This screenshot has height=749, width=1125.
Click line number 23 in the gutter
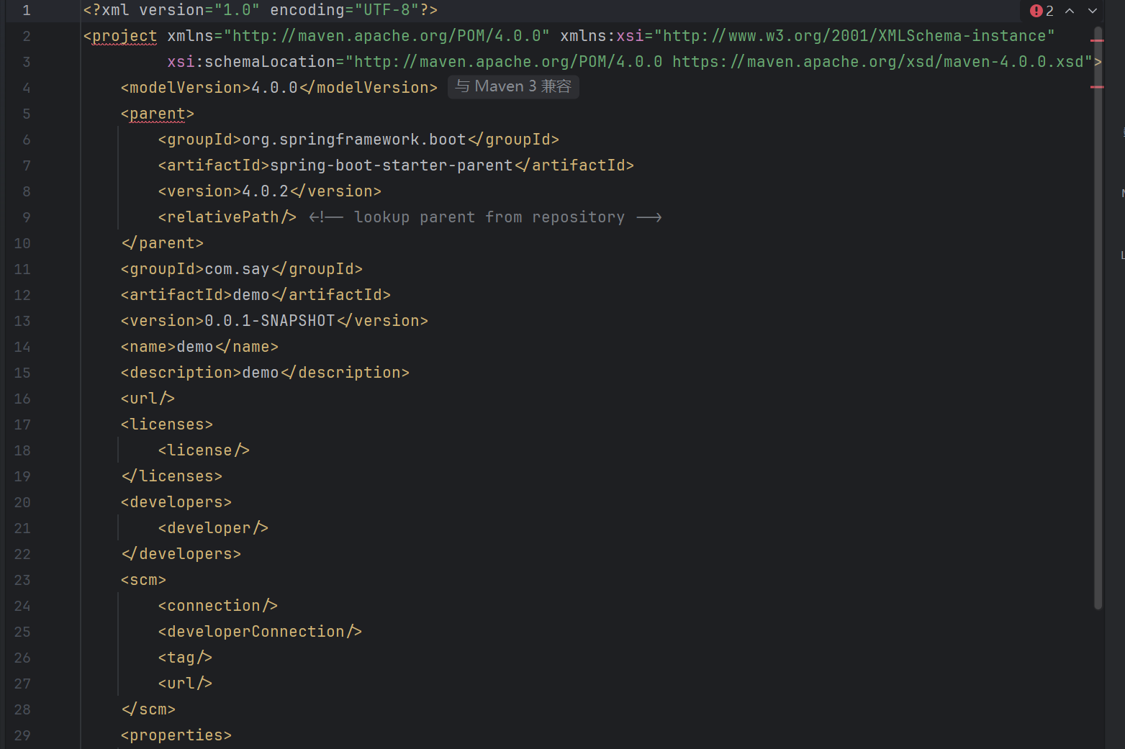tap(22, 580)
